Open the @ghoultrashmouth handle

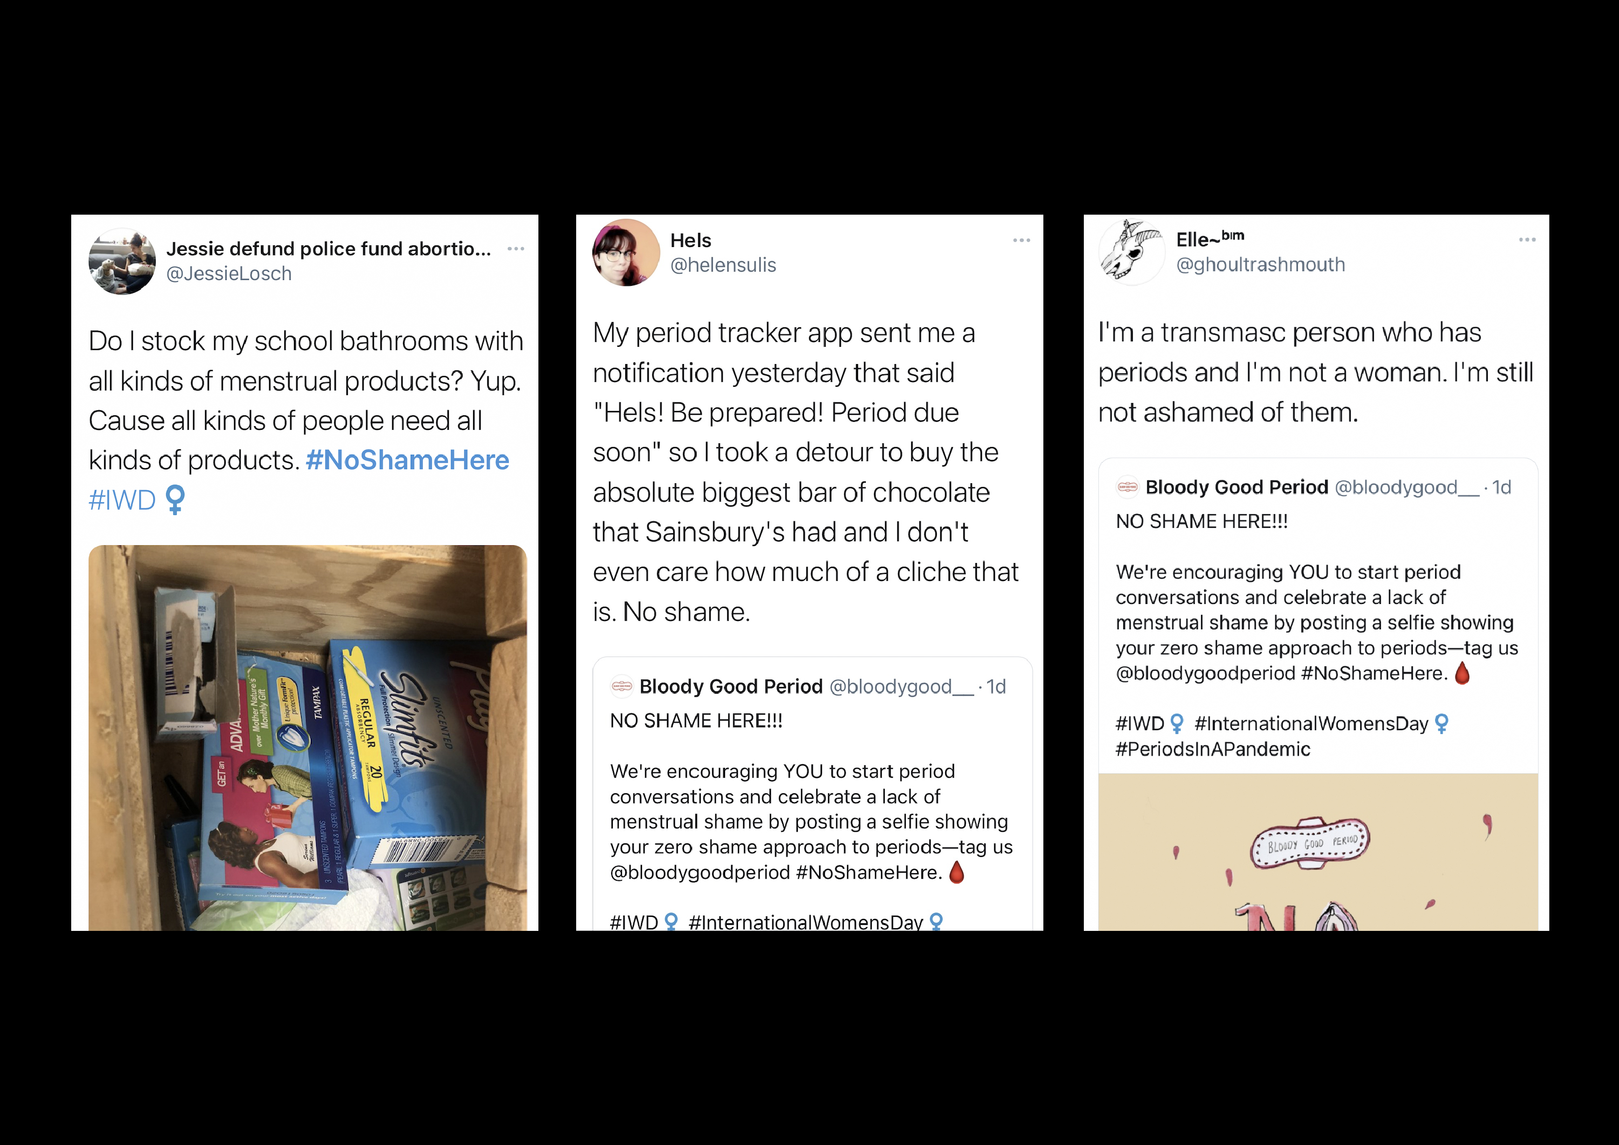[1261, 264]
